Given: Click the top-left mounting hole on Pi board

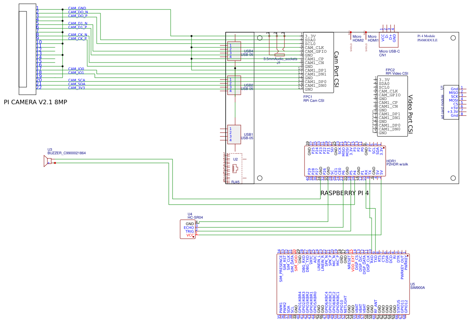Looking at the screenshot, I should pyautogui.click(x=260, y=38).
